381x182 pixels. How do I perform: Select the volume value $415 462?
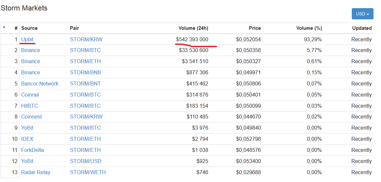197,84
